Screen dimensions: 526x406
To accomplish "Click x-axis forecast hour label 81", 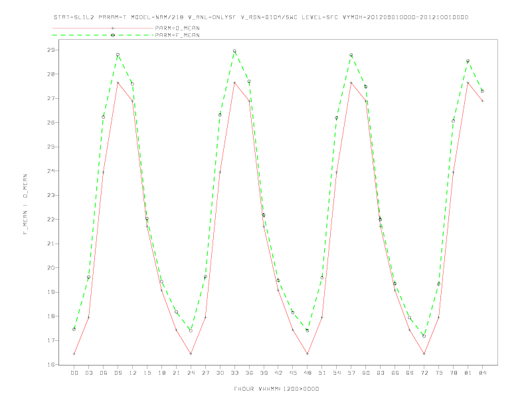I will [x=468, y=373].
